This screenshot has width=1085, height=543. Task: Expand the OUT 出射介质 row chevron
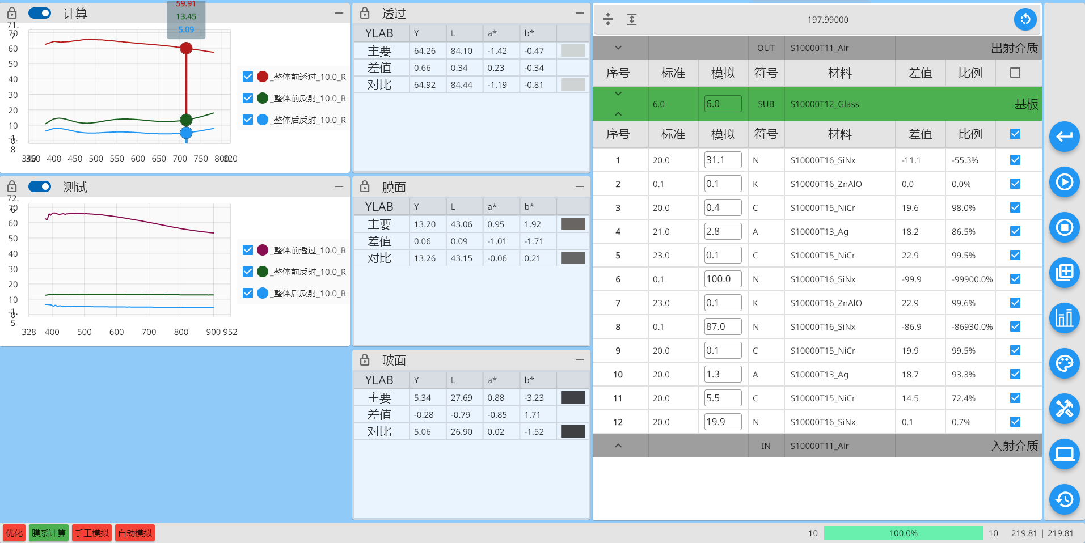[619, 48]
